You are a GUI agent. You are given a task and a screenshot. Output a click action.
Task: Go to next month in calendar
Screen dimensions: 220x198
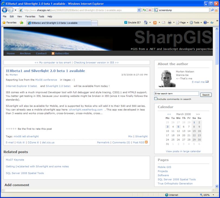[198, 114]
